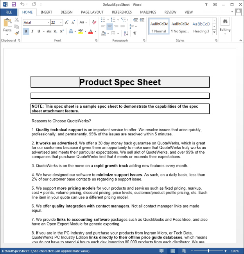Apply superscript formatting

tap(62, 32)
